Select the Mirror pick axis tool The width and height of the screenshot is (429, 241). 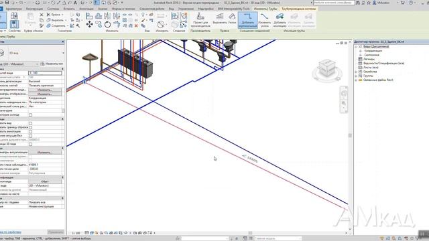pos(107,15)
